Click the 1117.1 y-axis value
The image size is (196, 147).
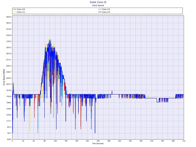pyautogui.click(x=9, y=121)
